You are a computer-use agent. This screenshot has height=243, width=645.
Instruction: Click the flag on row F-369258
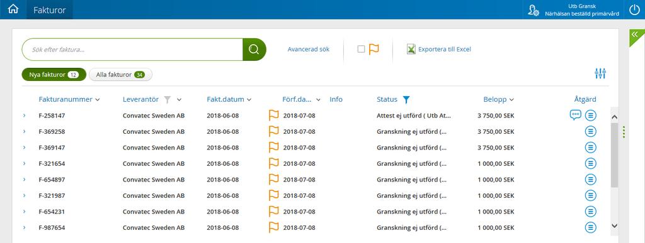pos(273,131)
